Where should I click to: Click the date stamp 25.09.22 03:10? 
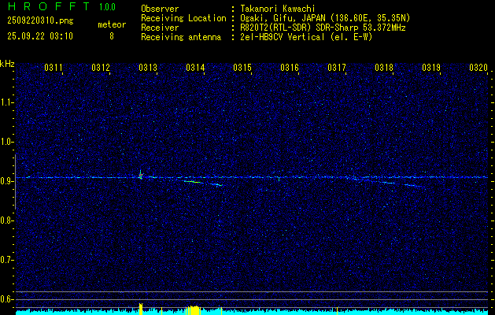point(40,36)
